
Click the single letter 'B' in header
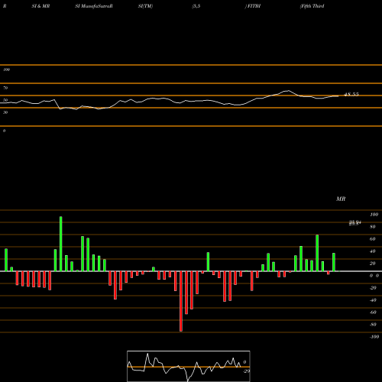5,6
